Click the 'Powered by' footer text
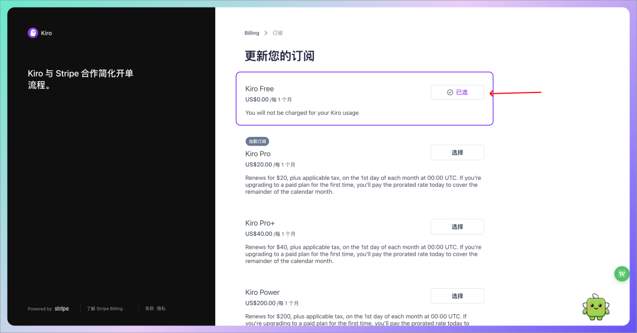The width and height of the screenshot is (637, 333). pyautogui.click(x=40, y=309)
